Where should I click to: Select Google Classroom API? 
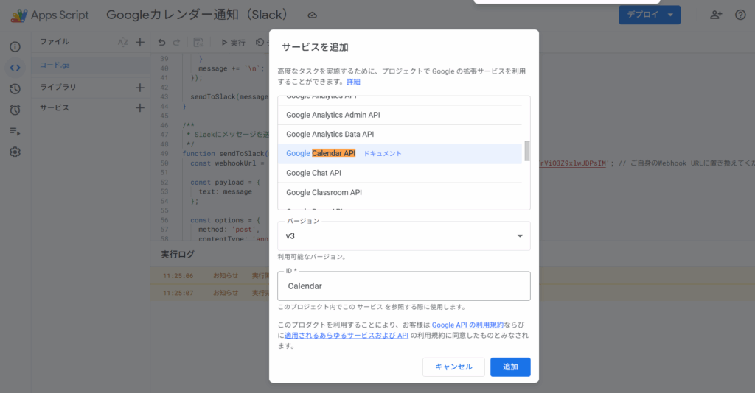pyautogui.click(x=400, y=192)
